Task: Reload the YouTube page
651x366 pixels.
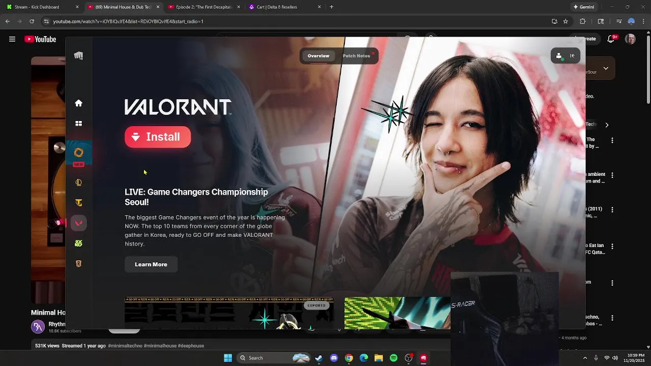Action: click(x=32, y=21)
